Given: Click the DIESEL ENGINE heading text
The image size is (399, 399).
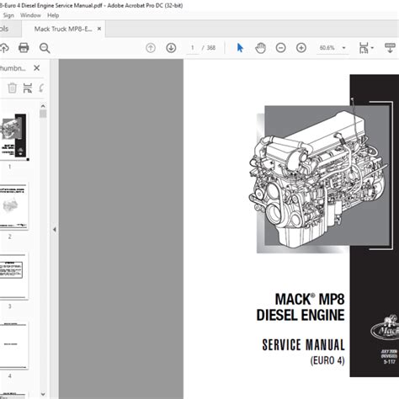Looking at the screenshot, I should pos(301,315).
